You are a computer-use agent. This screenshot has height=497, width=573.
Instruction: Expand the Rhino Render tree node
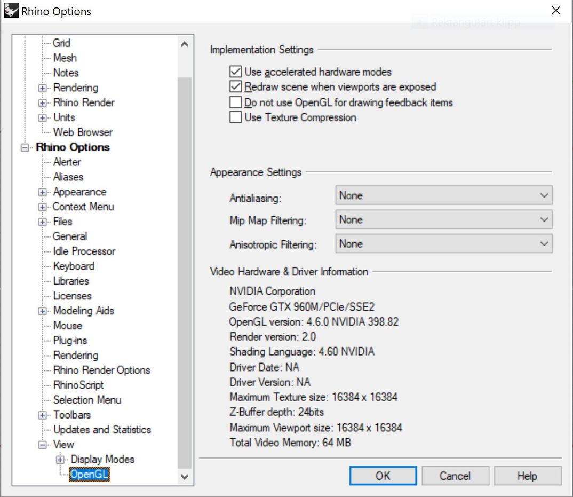42,103
